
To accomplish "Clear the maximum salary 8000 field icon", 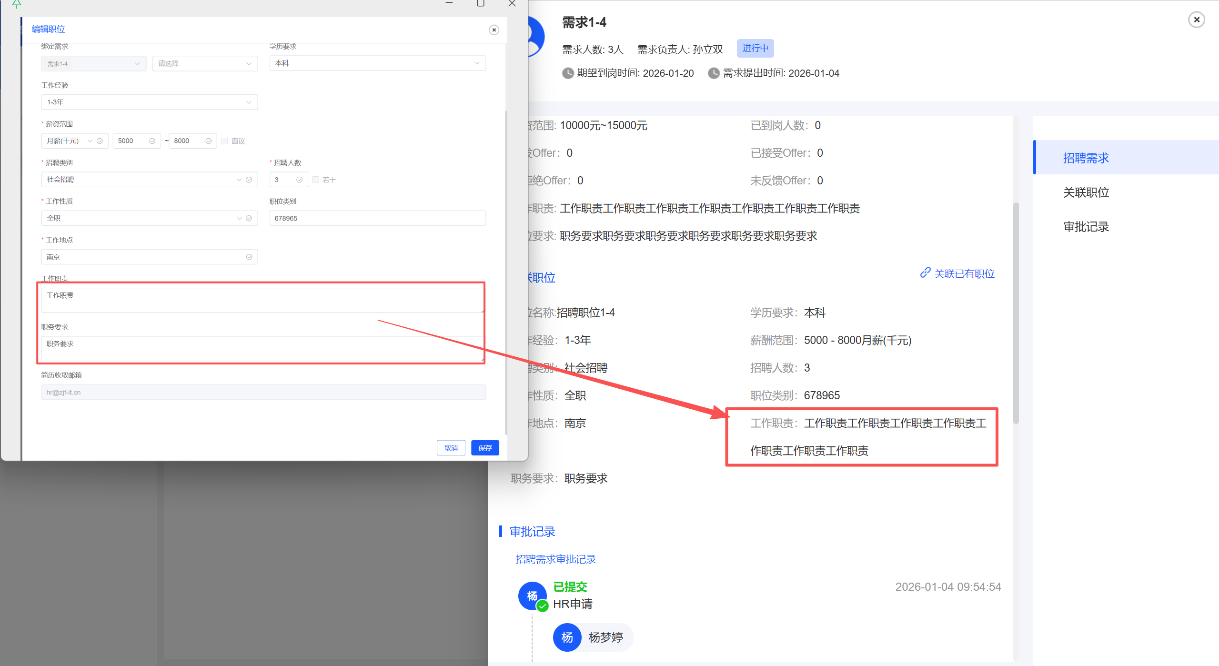I will tap(208, 141).
